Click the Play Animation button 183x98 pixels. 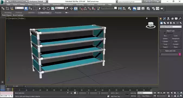161,93
